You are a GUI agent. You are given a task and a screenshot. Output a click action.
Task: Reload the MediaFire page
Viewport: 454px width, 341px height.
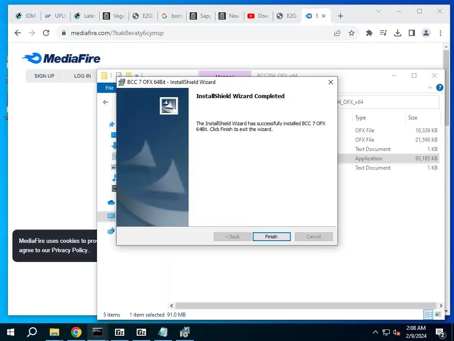tap(46, 33)
